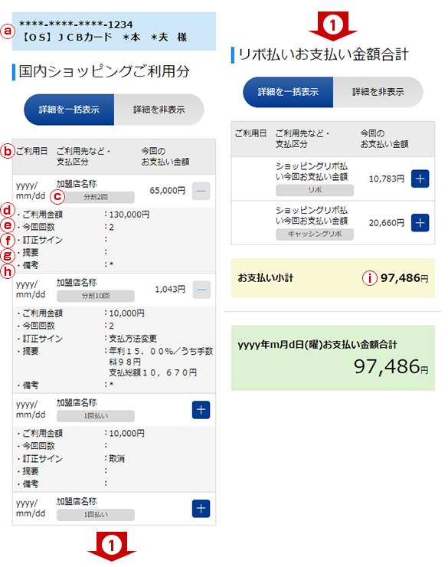448x567 pixels.
Task: Click the 20,660円 revolving amount
Action: 386,223
